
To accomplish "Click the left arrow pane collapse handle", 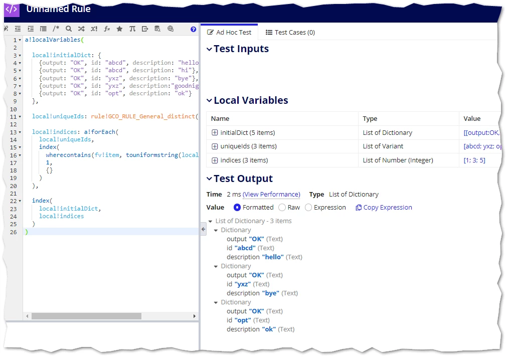I will pos(204,229).
